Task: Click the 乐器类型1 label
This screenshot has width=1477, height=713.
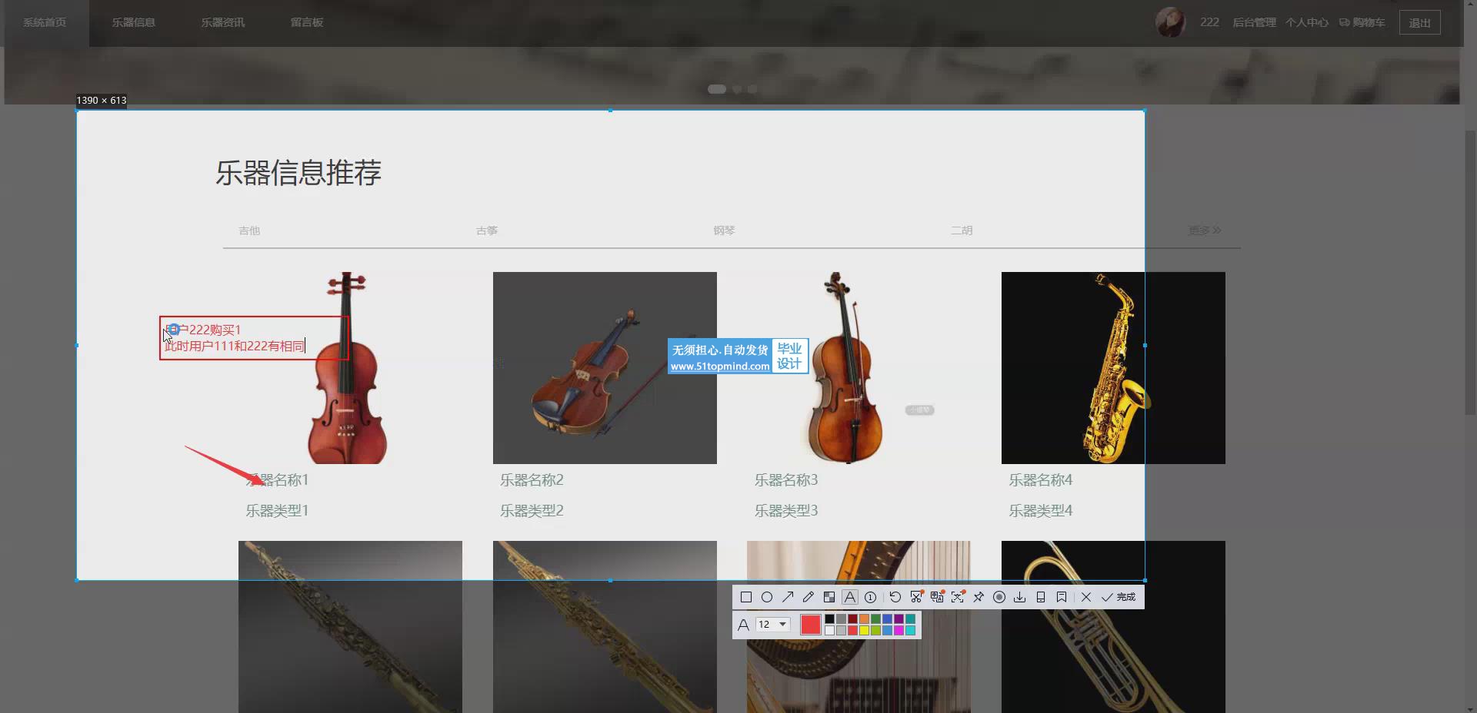Action: click(x=277, y=511)
